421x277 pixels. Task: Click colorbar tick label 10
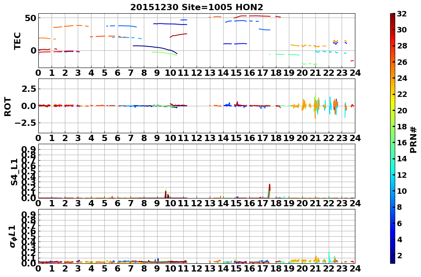tap(402, 191)
